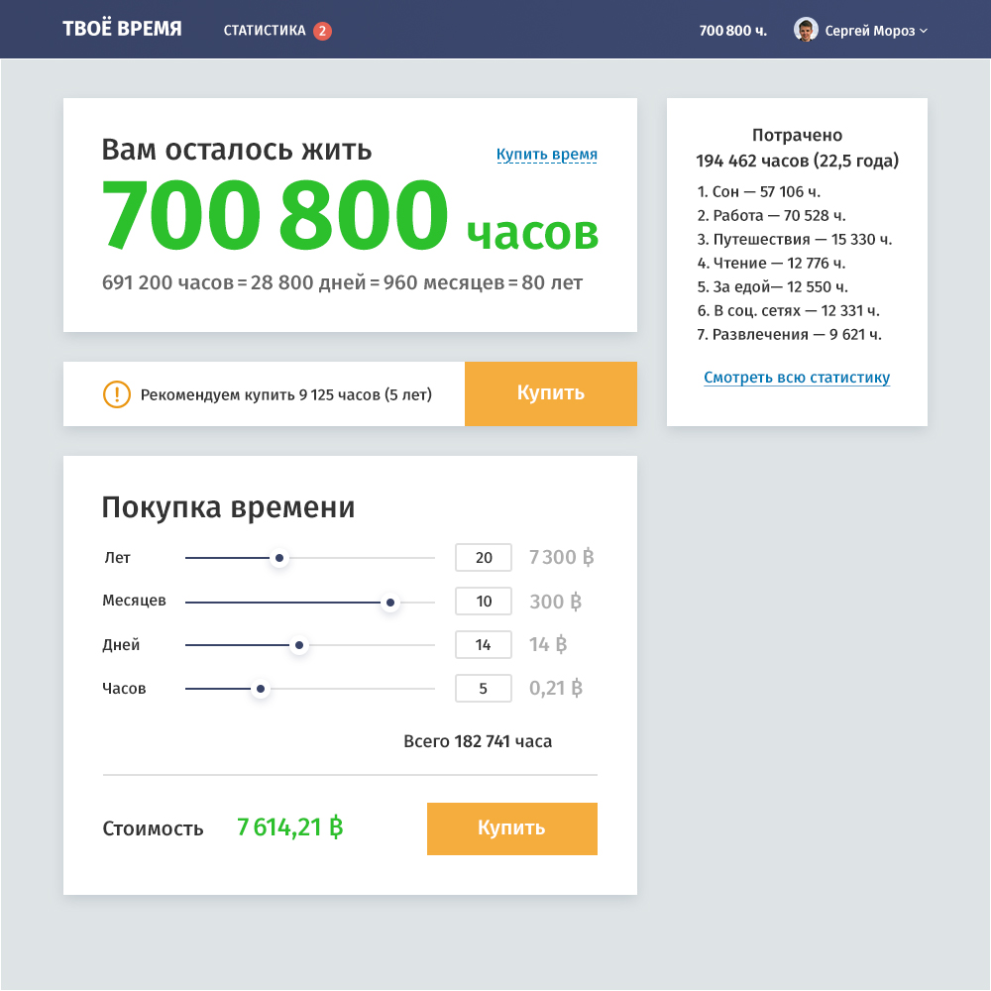
Task: Click the red notification badge
Action: (x=322, y=31)
